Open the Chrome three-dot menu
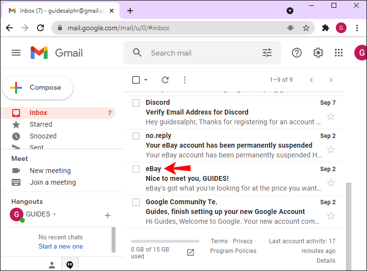The width and height of the screenshot is (367, 271). 357,28
